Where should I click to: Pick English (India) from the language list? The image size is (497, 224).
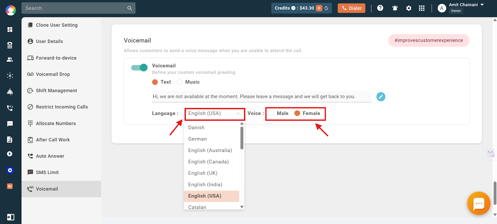(212, 185)
